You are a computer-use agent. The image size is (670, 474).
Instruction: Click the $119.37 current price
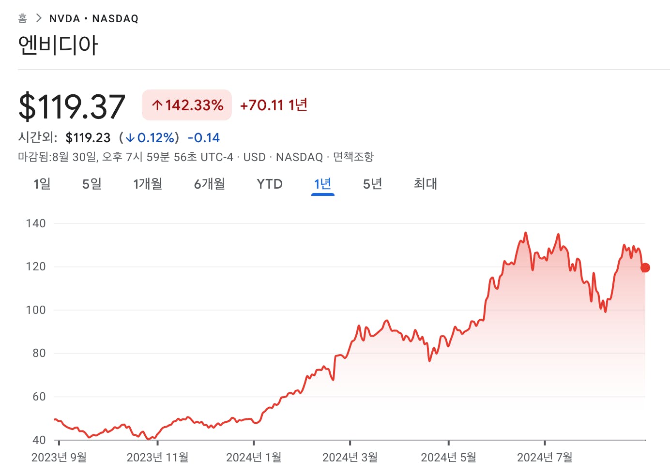72,106
